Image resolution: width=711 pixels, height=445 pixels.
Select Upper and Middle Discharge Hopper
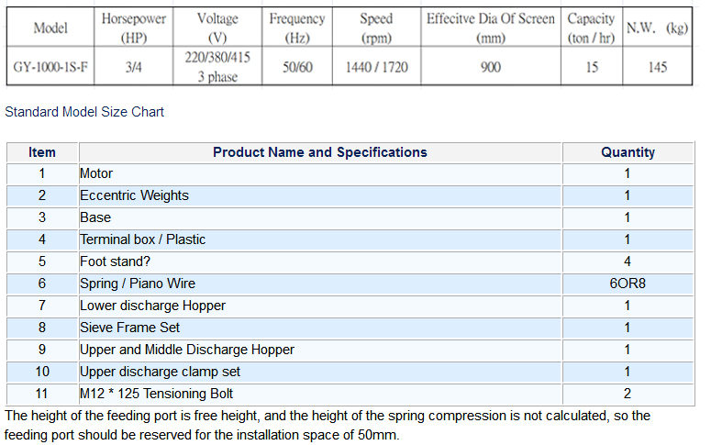pyautogui.click(x=187, y=350)
